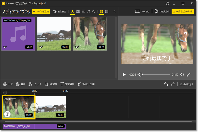
Task: Expand the preview to fullscreen
Action: click(x=188, y=75)
